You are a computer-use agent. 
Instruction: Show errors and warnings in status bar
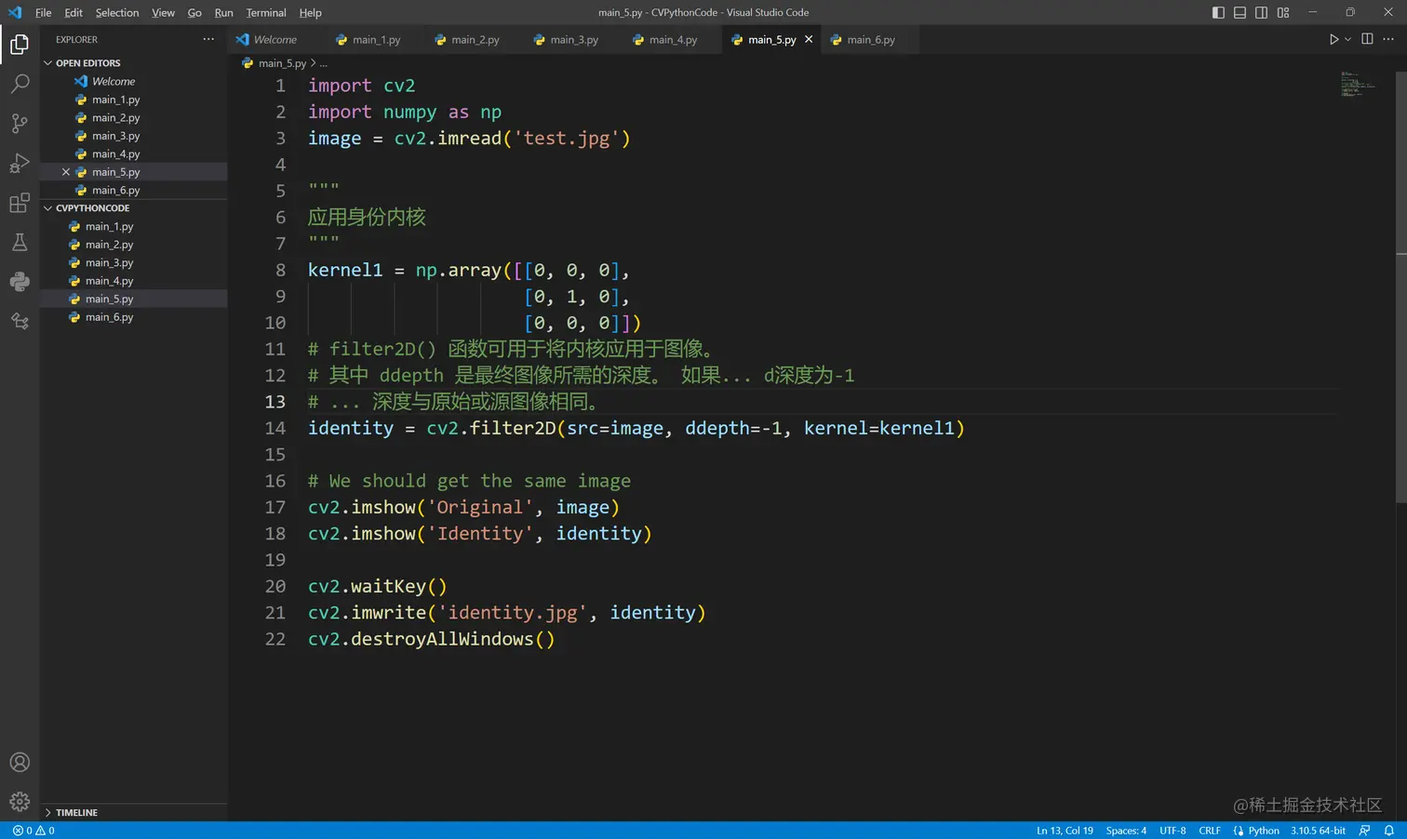click(x=33, y=831)
